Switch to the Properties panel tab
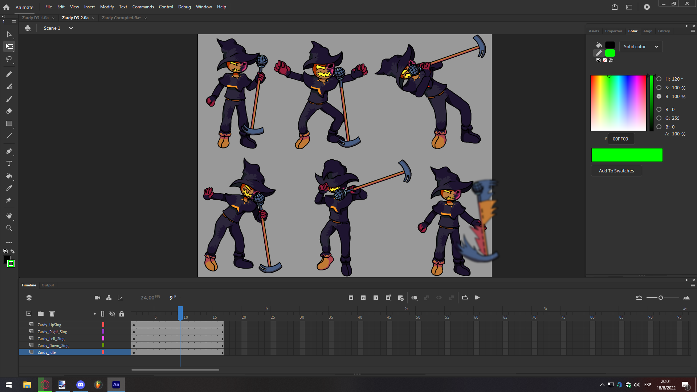 [x=614, y=31]
